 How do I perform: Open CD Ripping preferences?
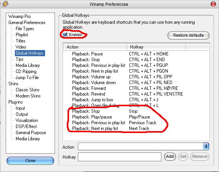click(26, 71)
